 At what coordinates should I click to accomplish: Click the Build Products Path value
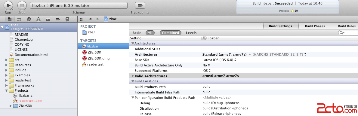[x=206, y=87]
